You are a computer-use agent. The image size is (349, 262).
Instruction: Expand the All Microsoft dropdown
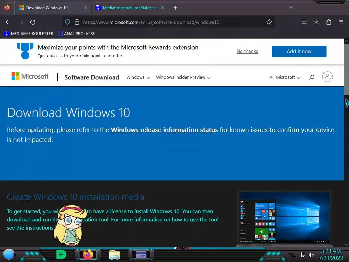[285, 77]
